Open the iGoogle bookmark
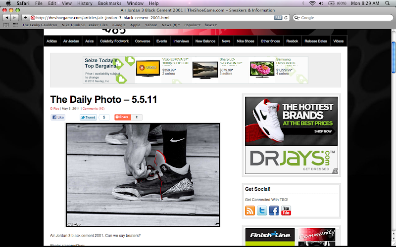396x247 pixels. pos(119,25)
